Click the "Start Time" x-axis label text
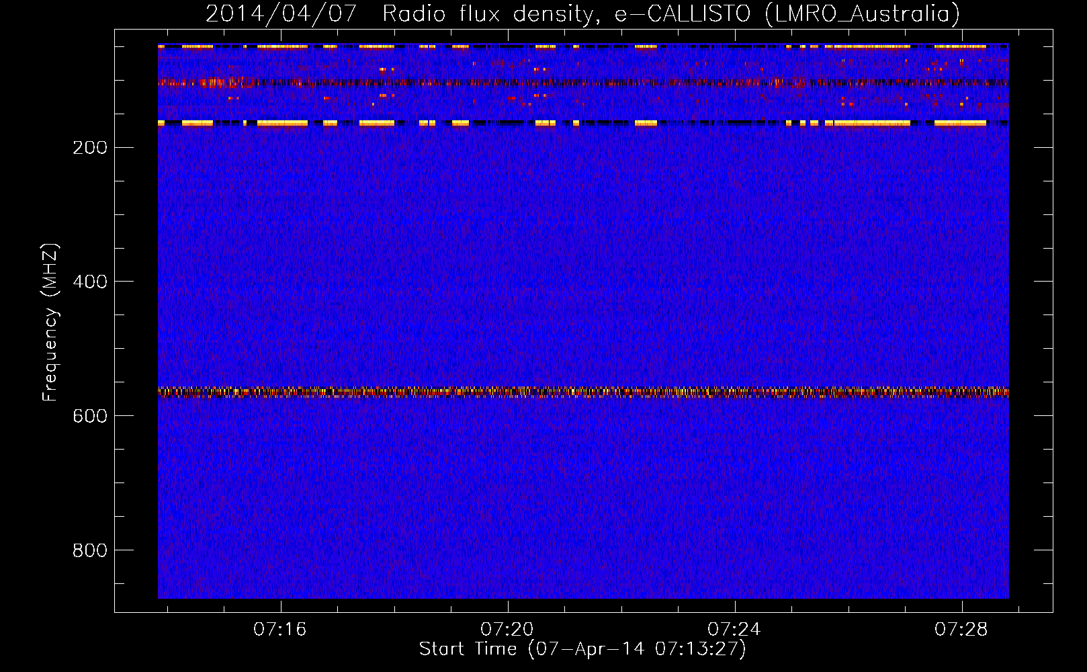Screen dimensions: 1087x672 tap(468, 649)
